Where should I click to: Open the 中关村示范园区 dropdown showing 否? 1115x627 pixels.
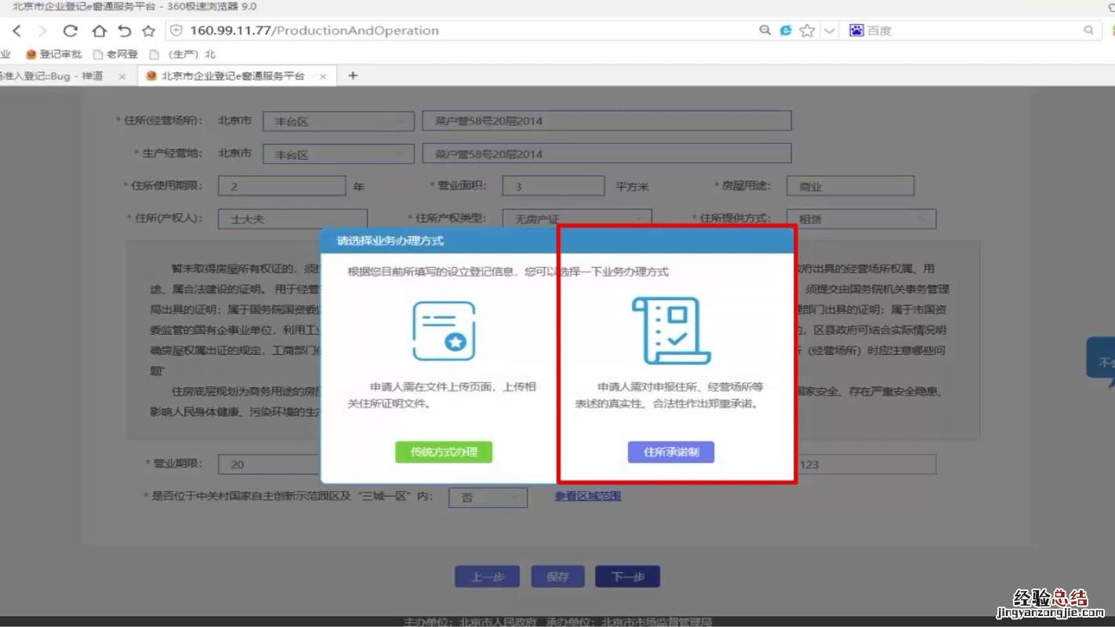pyautogui.click(x=488, y=497)
